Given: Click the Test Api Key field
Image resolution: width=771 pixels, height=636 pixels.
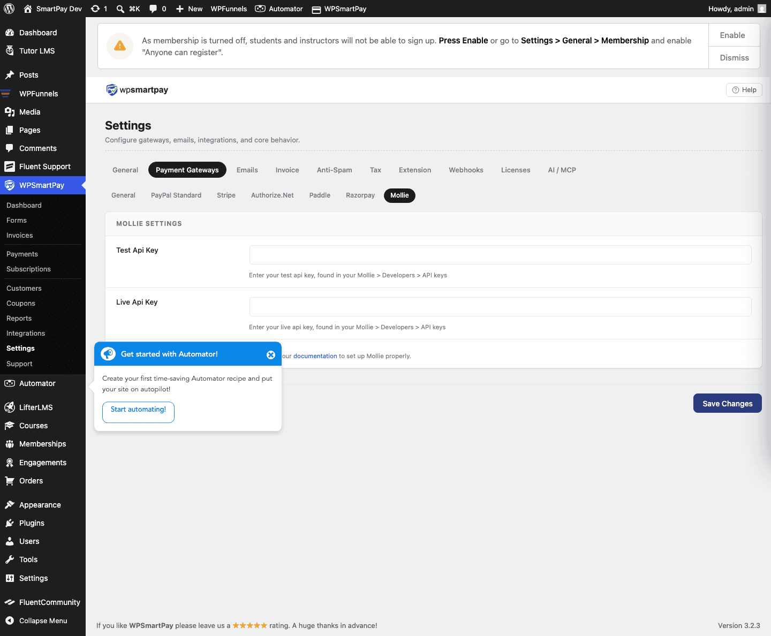Looking at the screenshot, I should click(501, 255).
